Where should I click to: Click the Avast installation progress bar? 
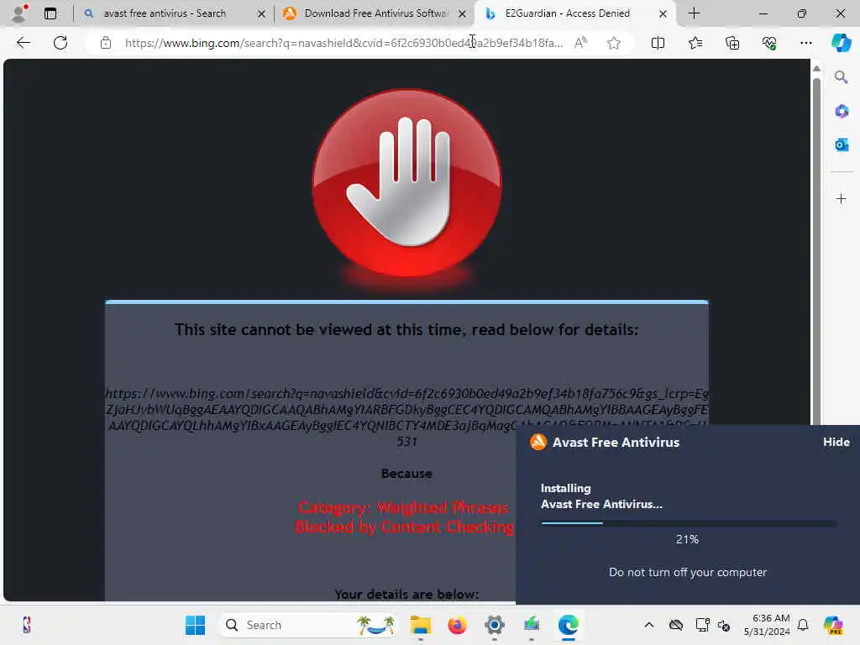689,523
